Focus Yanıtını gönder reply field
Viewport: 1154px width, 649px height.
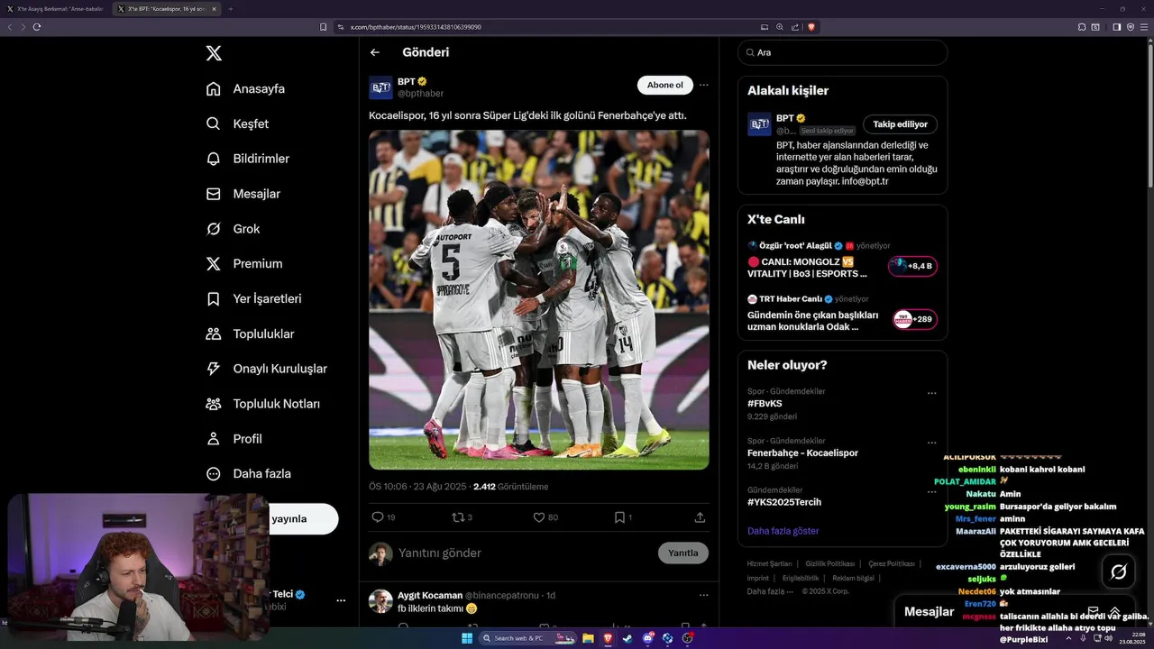[523, 553]
